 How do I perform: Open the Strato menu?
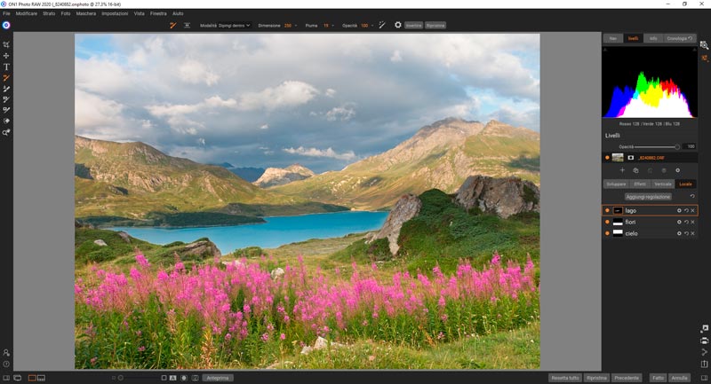[49, 13]
